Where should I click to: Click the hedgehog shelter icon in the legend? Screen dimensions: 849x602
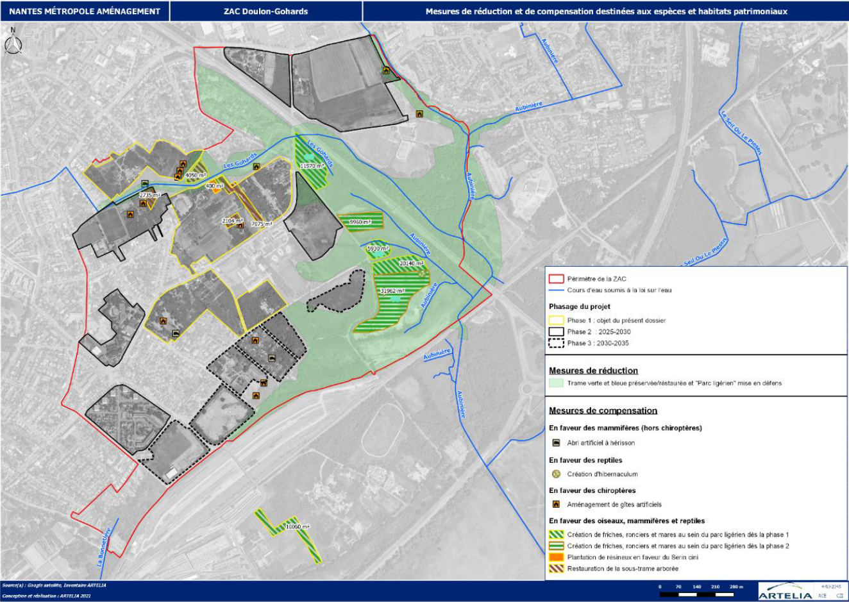pyautogui.click(x=556, y=442)
